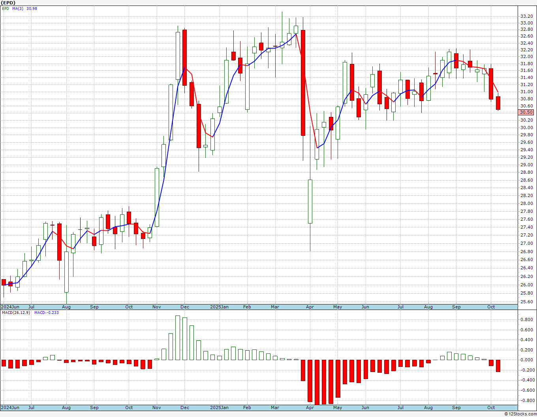Click Dec on the price chart date axis
The width and height of the screenshot is (537, 417).
pos(185,307)
